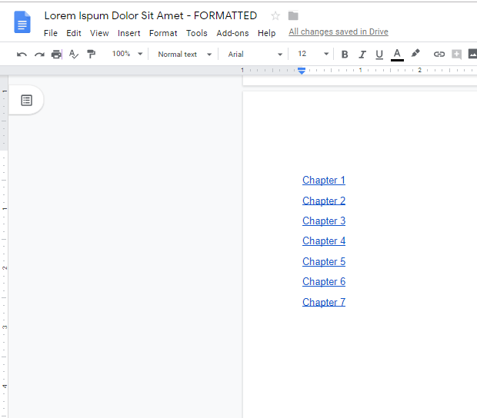This screenshot has height=418, width=477.
Task: Star the document with the star icon
Action: click(275, 16)
